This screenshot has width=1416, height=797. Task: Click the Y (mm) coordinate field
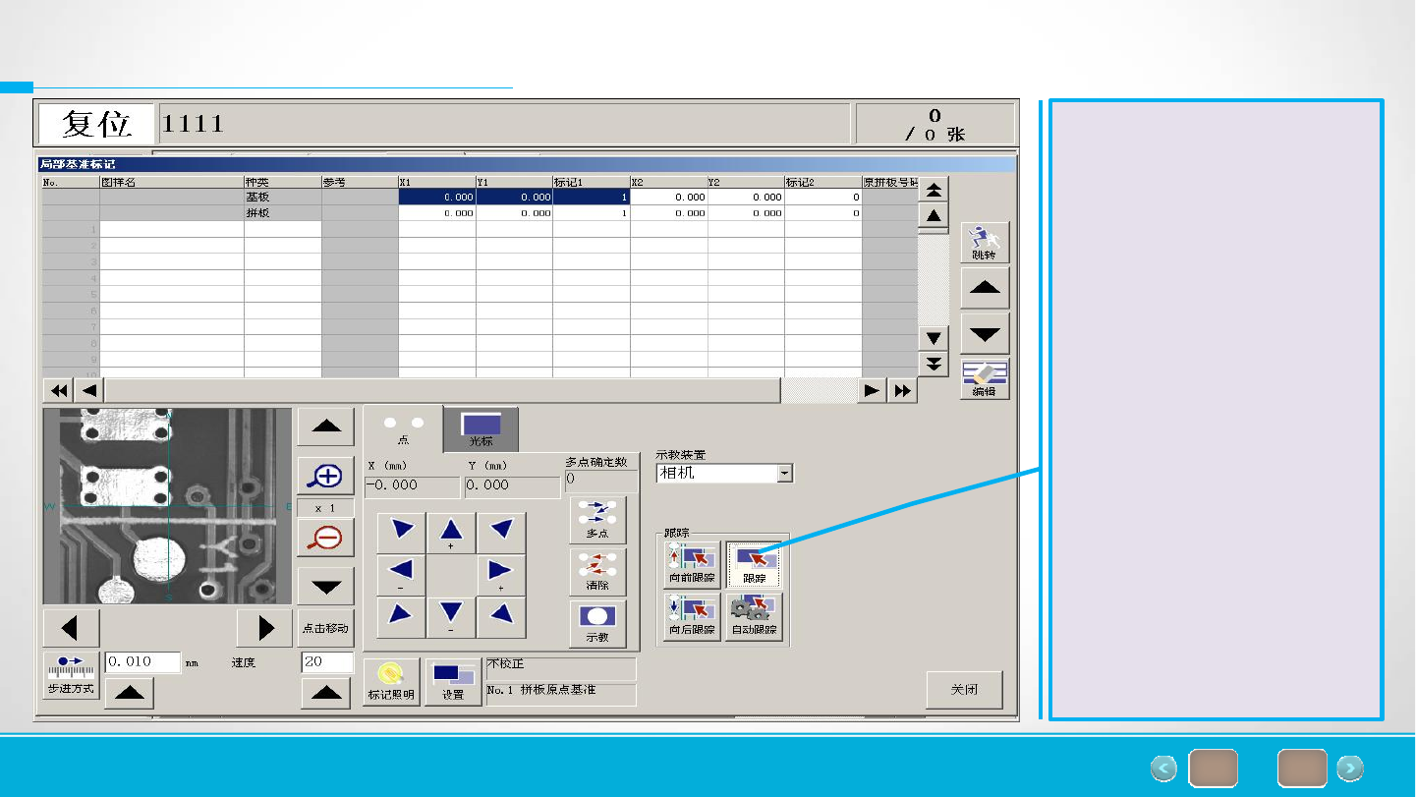click(x=512, y=486)
